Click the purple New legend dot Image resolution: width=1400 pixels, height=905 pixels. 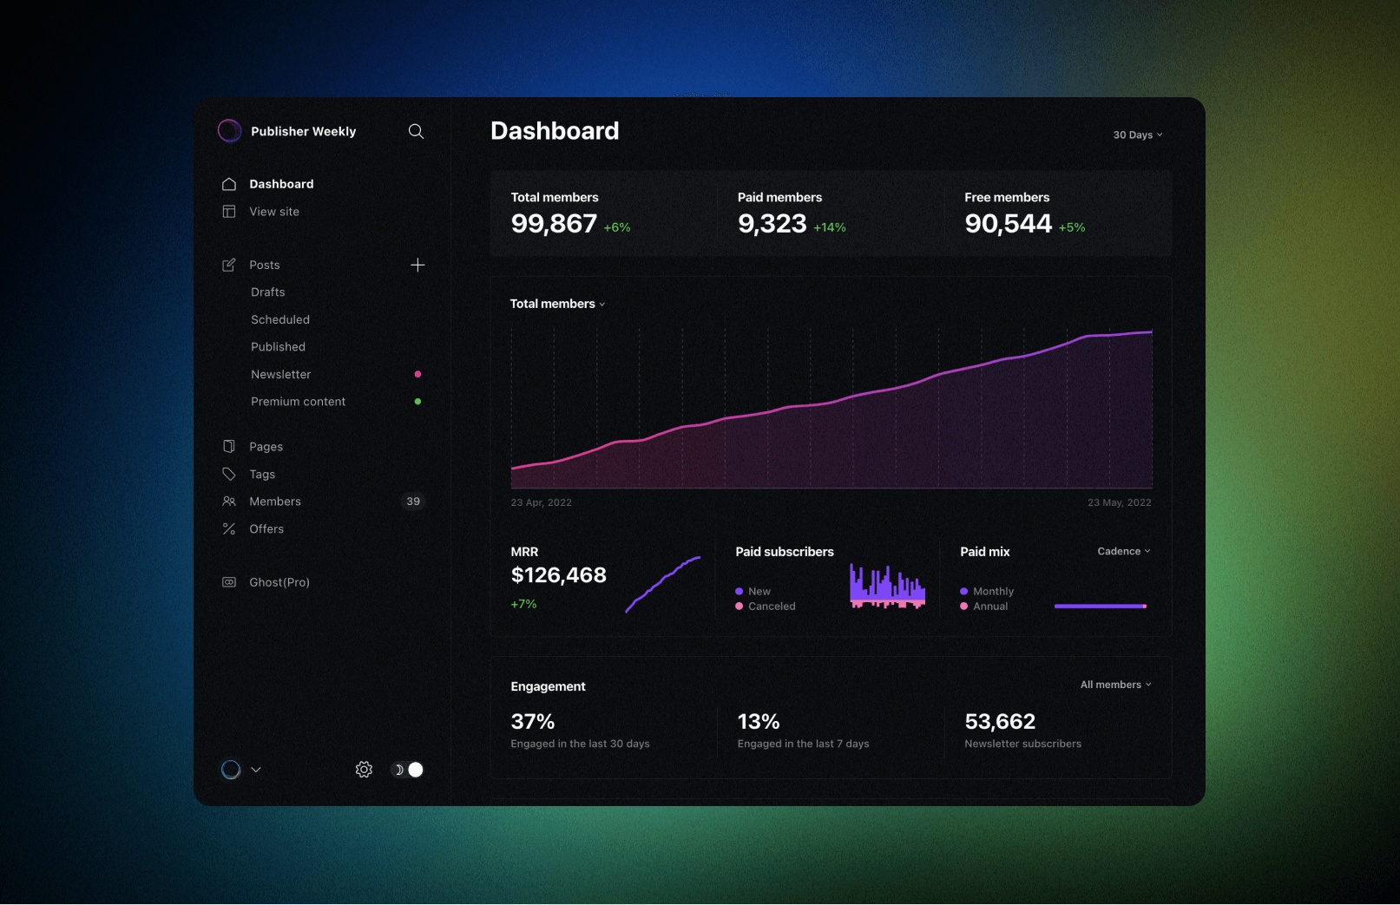tap(739, 592)
